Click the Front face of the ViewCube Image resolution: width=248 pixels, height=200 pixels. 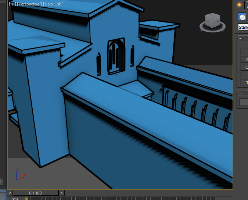click(x=215, y=22)
